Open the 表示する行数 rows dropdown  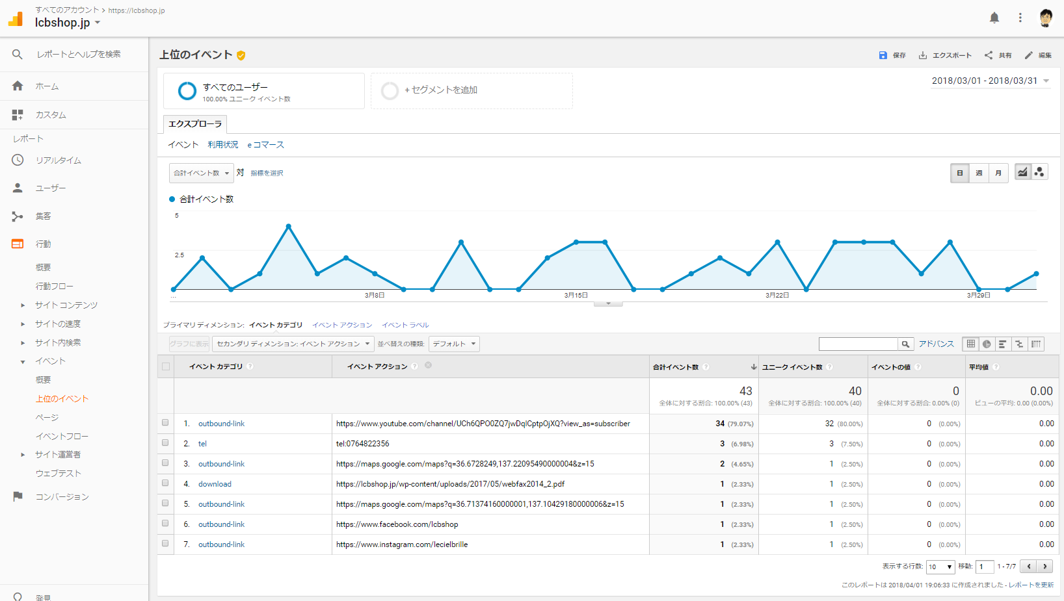click(940, 567)
